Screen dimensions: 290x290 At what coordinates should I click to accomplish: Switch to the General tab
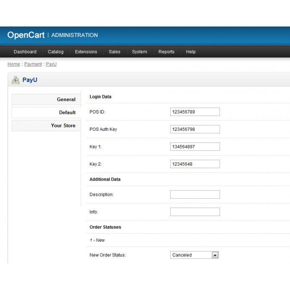[x=46, y=100]
